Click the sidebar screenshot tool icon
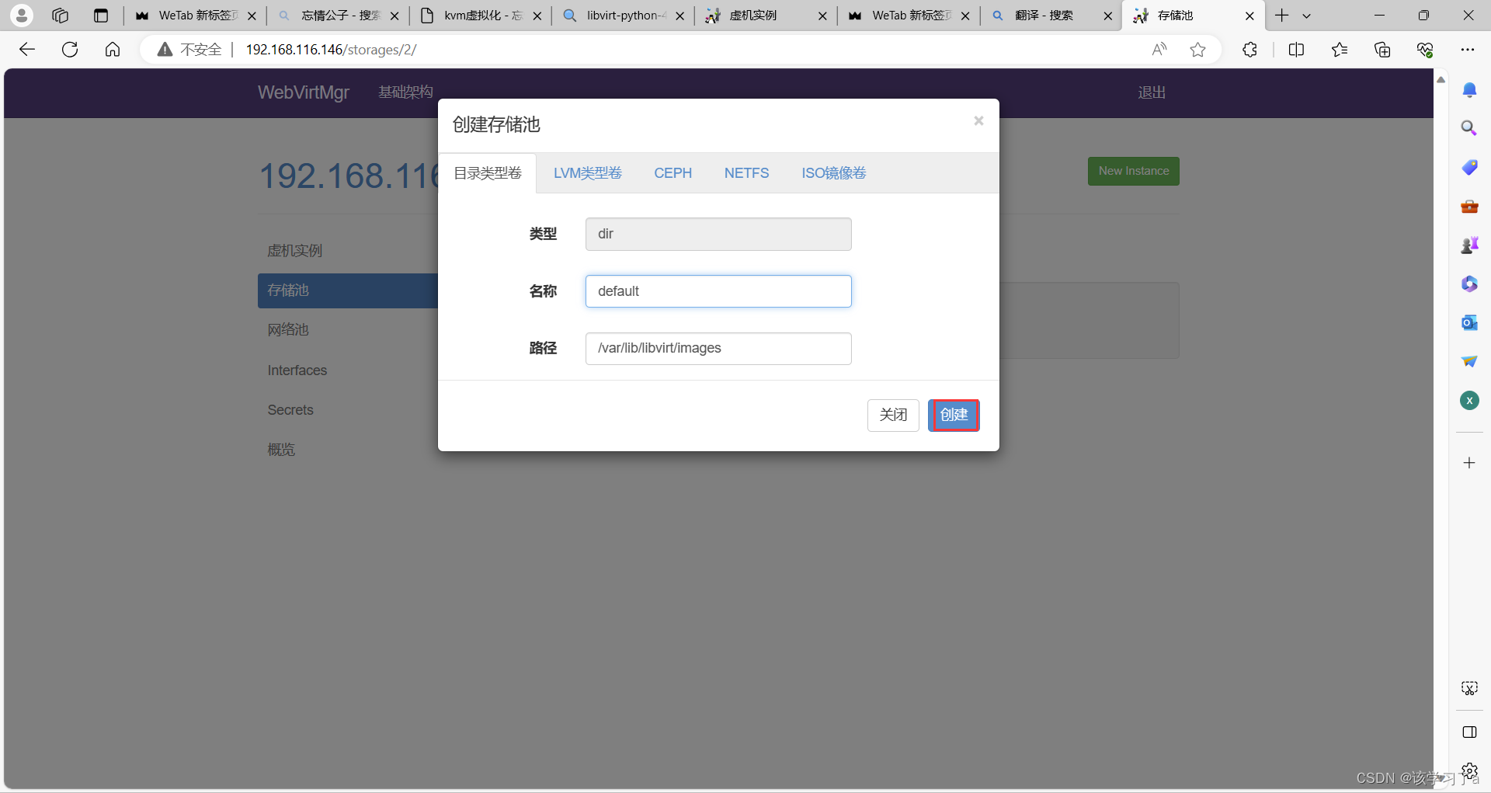1491x793 pixels. tap(1469, 688)
